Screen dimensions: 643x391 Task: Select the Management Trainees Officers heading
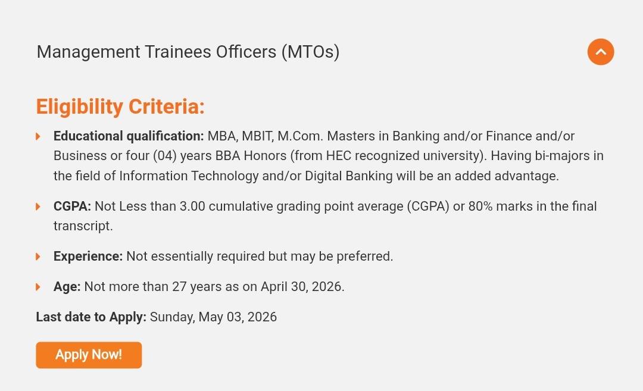tap(188, 52)
